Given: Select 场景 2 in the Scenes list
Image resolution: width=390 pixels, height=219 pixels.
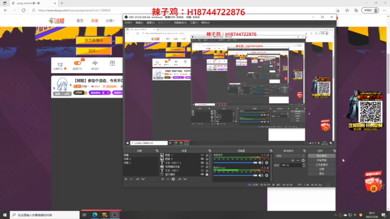Looking at the screenshot, I should click(141, 159).
